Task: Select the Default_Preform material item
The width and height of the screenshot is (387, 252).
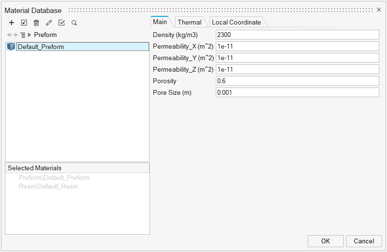Action: 40,47
